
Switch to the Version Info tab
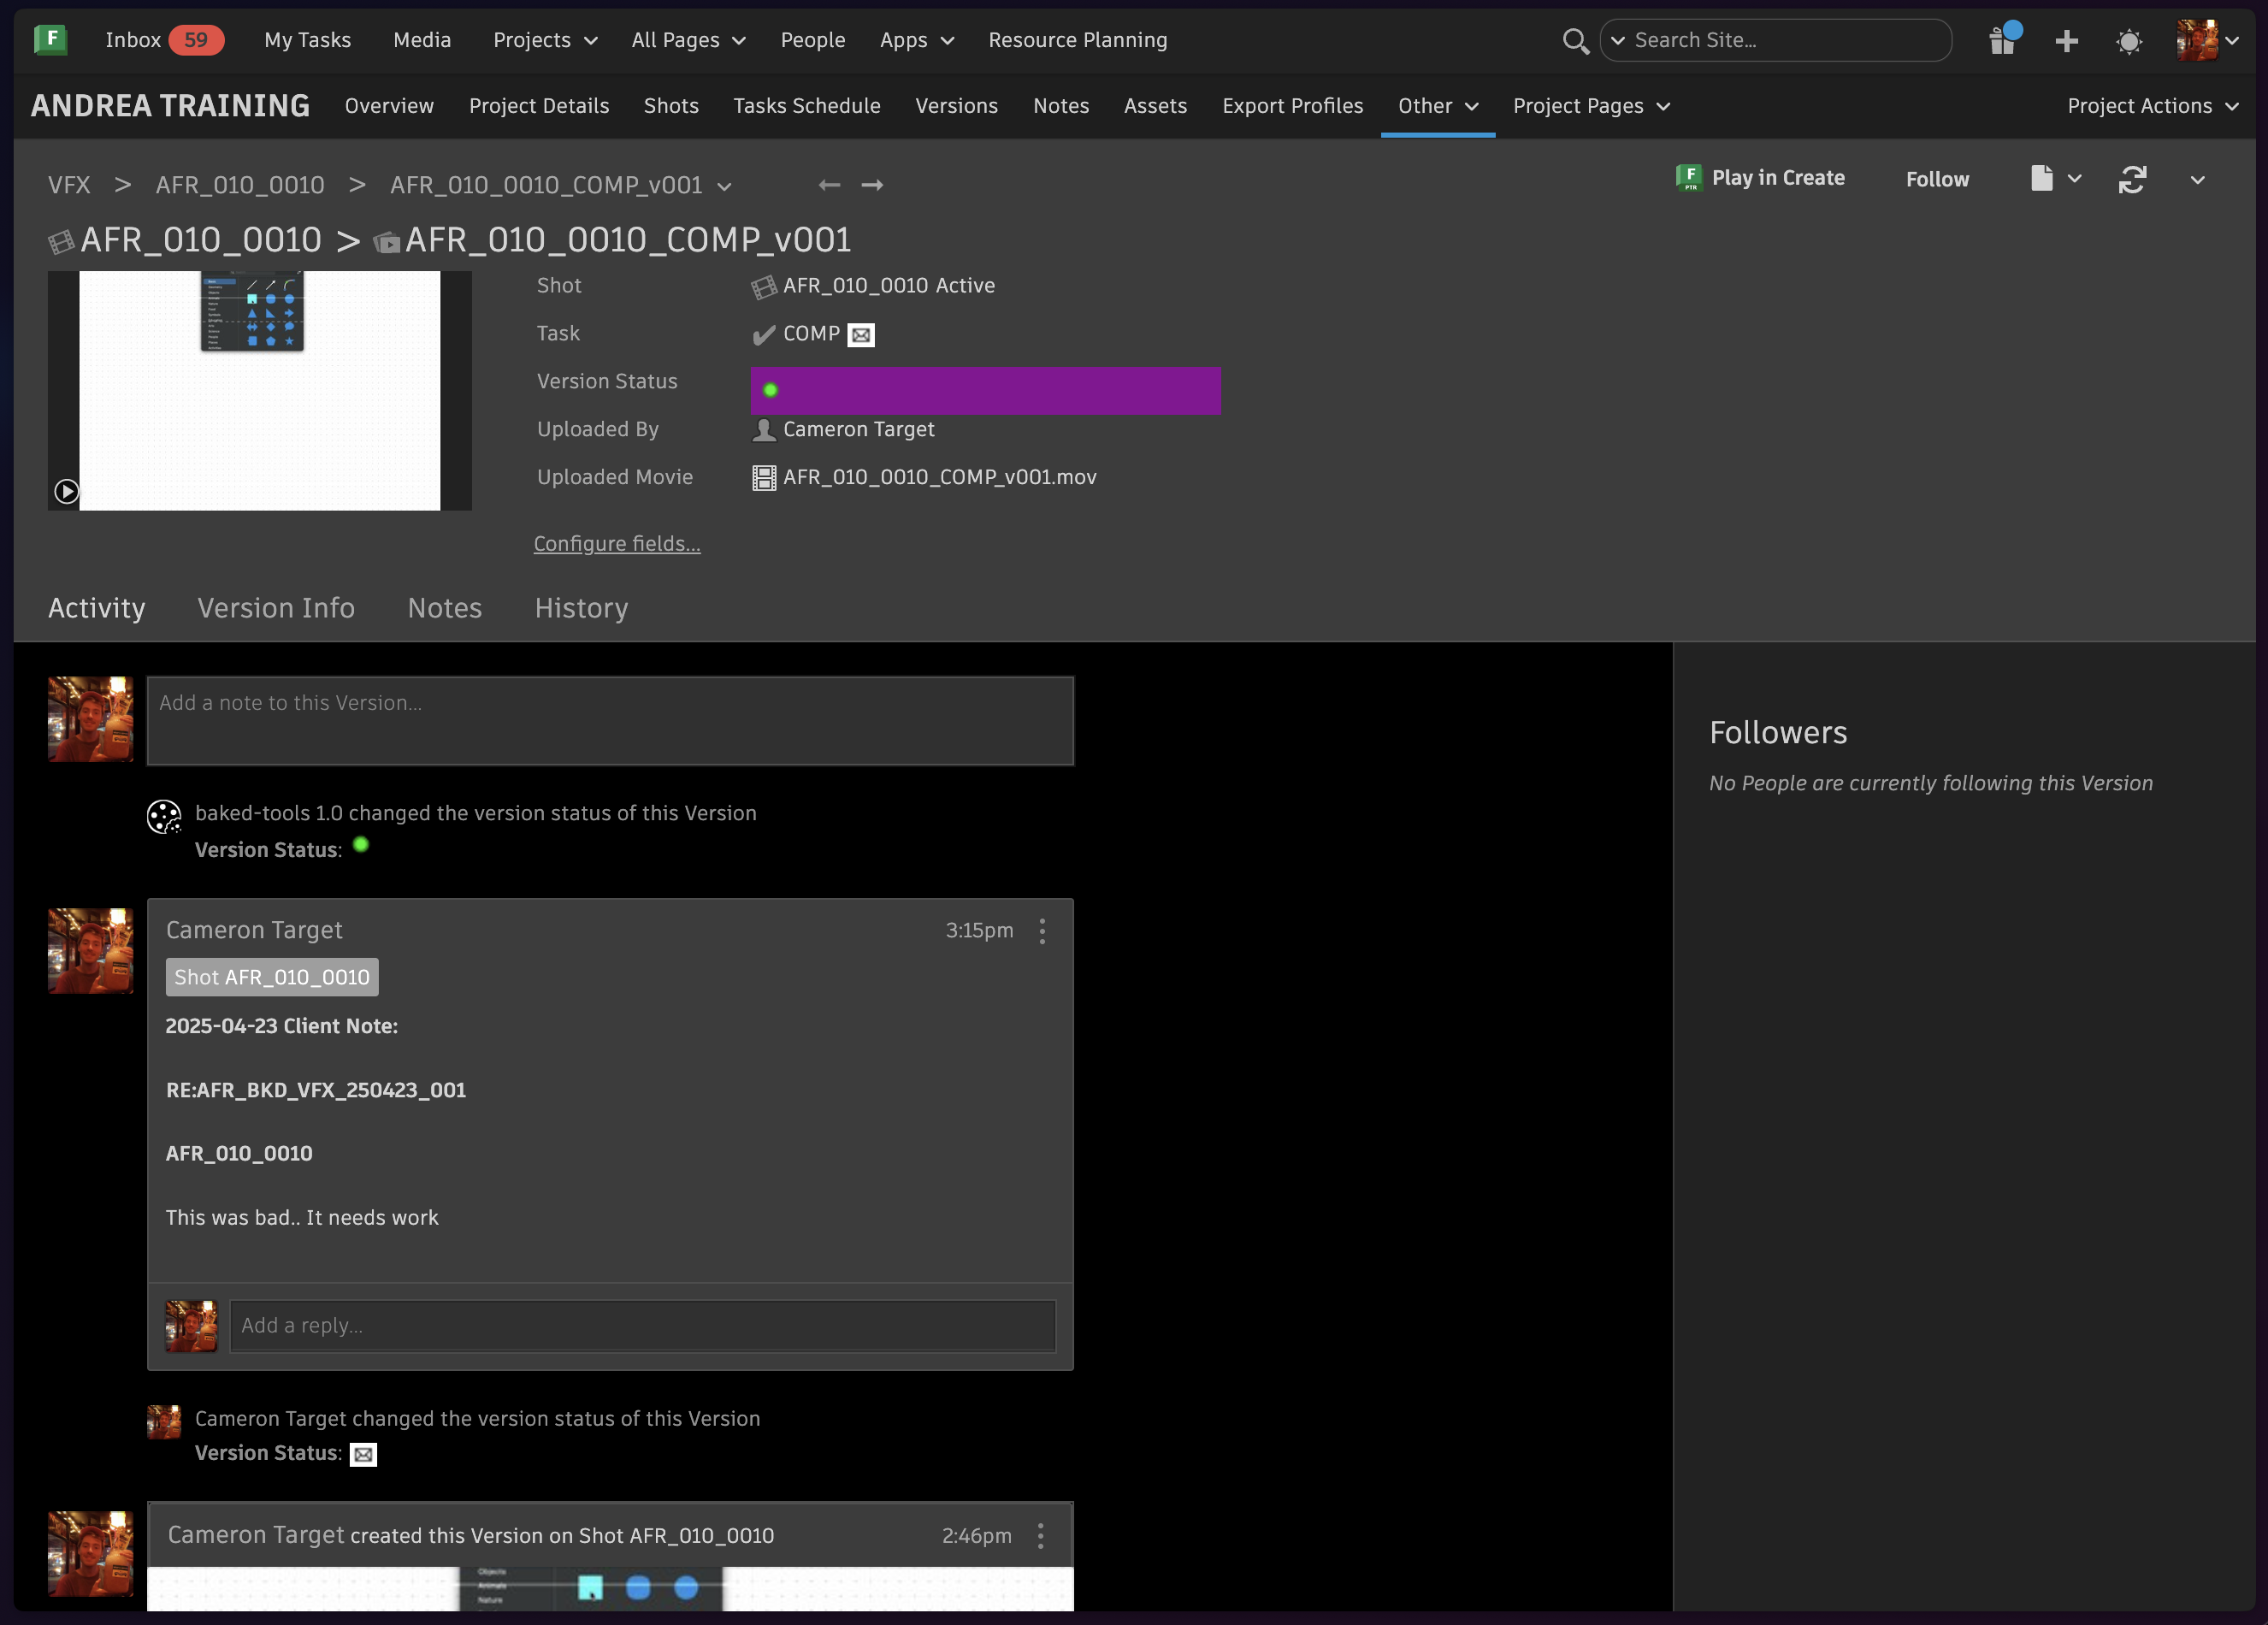[x=276, y=608]
